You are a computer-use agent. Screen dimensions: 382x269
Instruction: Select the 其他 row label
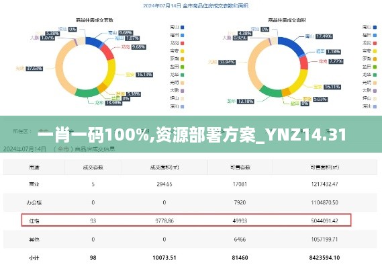click(x=34, y=239)
